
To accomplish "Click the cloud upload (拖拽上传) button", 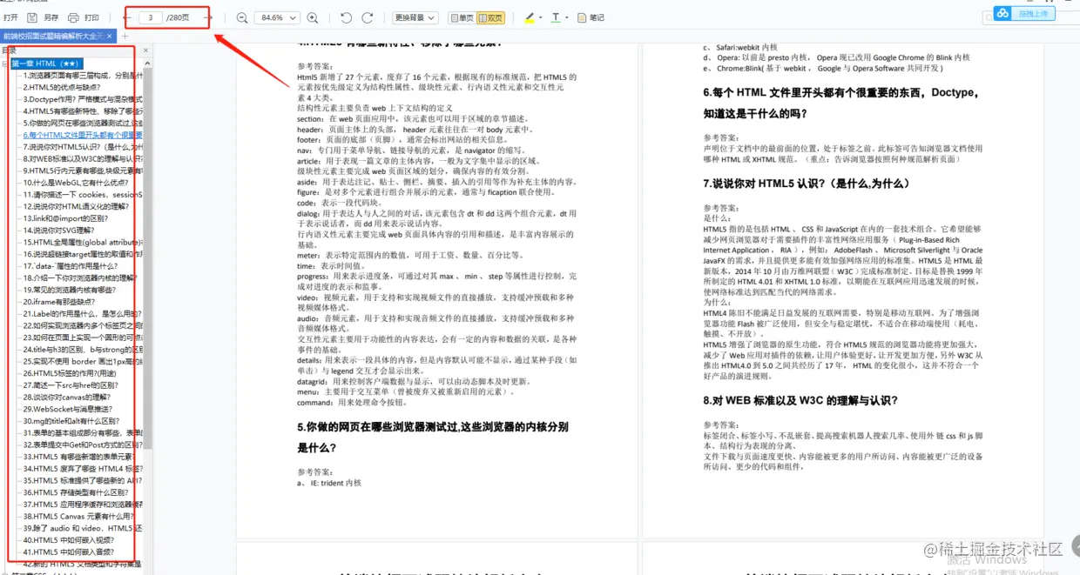I will tap(1024, 13).
